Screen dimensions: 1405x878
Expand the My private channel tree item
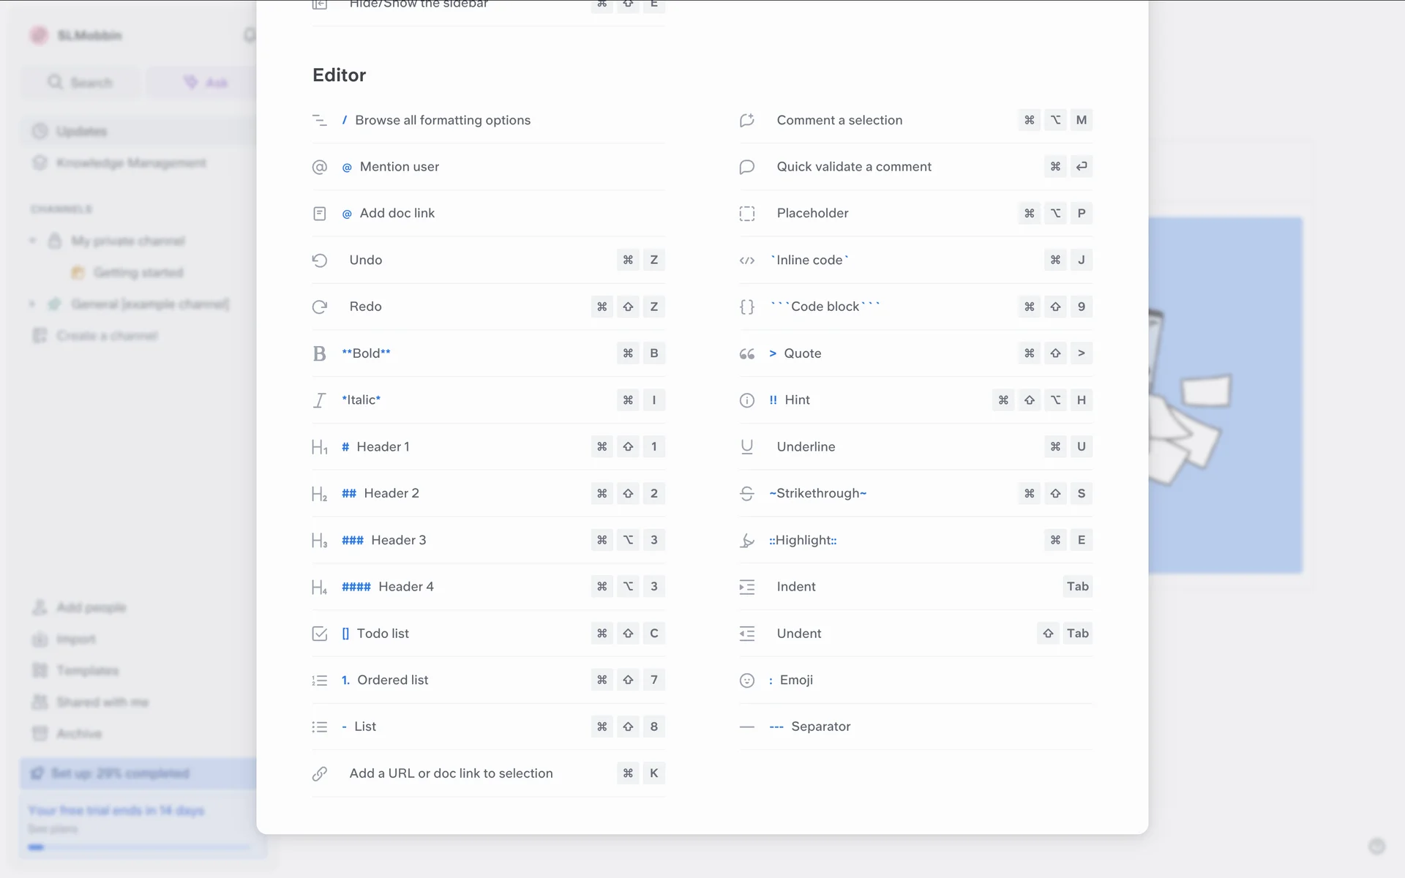coord(32,241)
